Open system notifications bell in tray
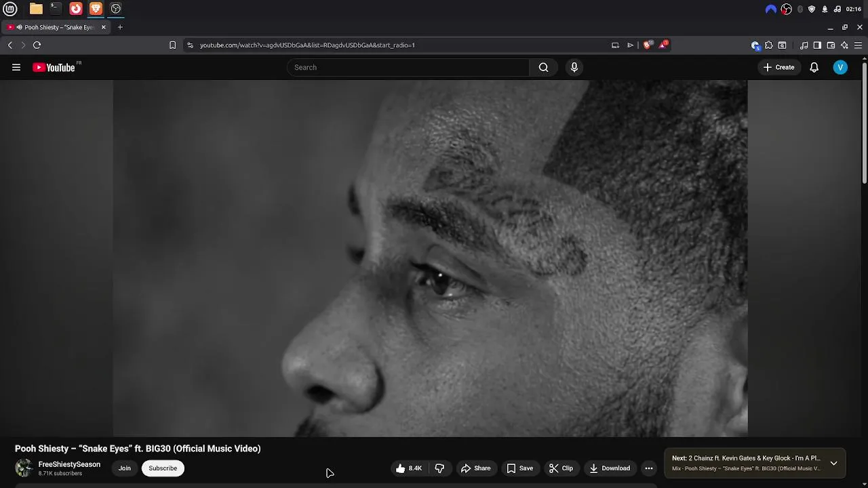The width and height of the screenshot is (868, 488). (x=825, y=9)
